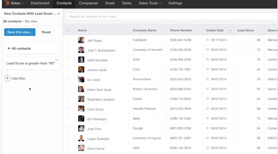Open Josh Pico's contact record

pos(94,129)
